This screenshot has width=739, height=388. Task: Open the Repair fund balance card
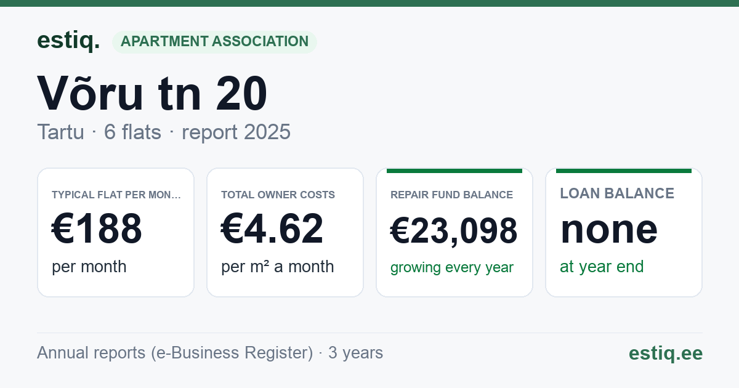pos(454,232)
